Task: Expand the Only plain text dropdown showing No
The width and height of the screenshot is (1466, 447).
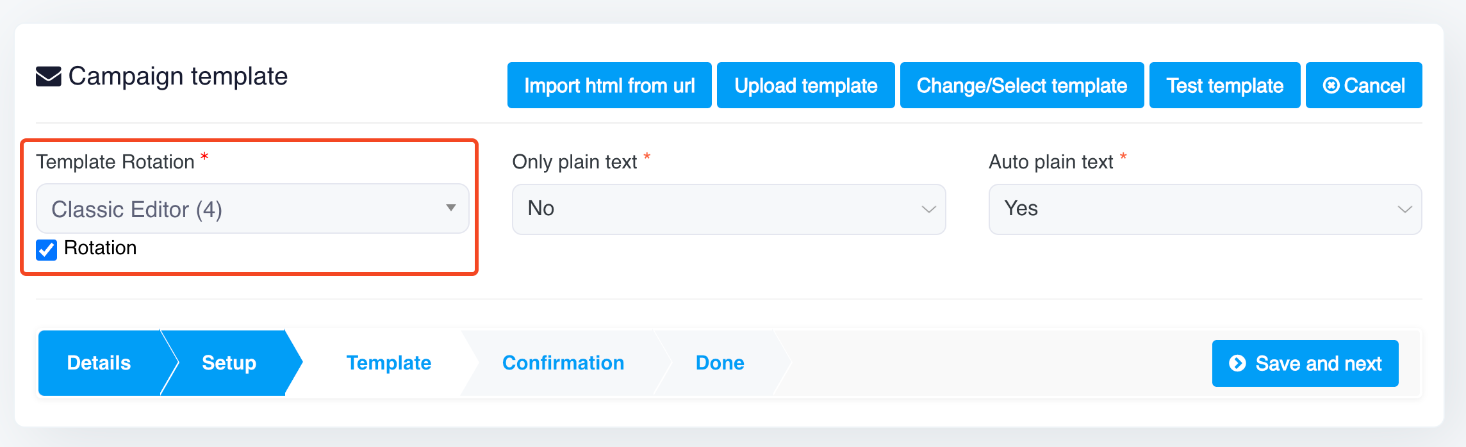Action: pyautogui.click(x=729, y=209)
